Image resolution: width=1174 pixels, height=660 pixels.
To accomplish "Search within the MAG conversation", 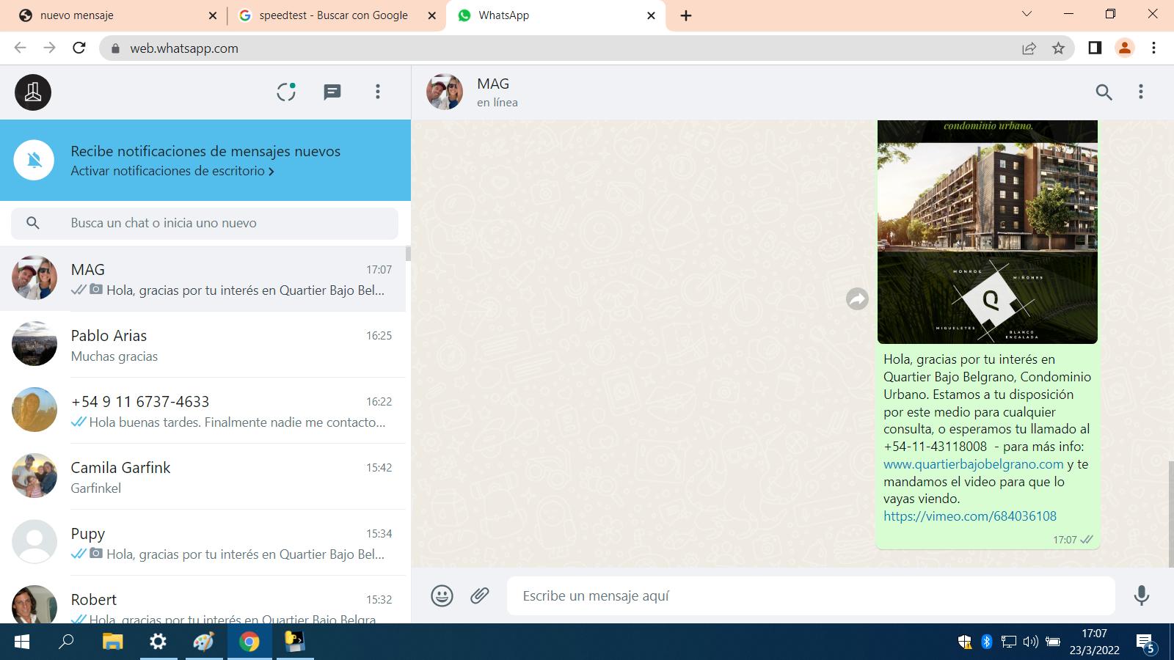I will 1104,92.
